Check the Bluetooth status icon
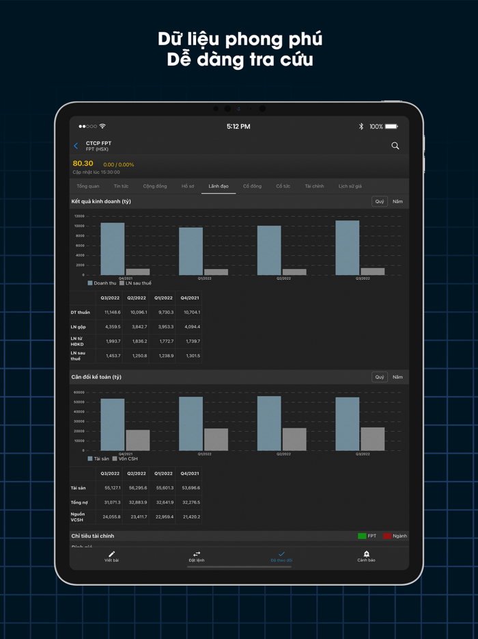This screenshot has height=639, width=478. pyautogui.click(x=361, y=127)
